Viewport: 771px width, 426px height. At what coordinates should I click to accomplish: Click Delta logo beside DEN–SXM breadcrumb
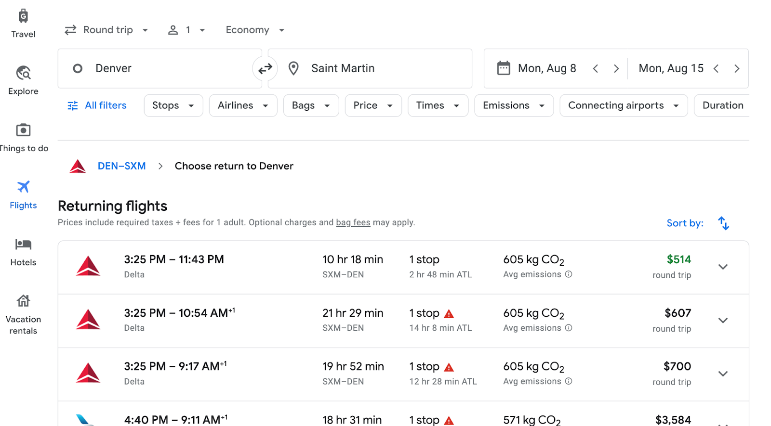click(78, 166)
